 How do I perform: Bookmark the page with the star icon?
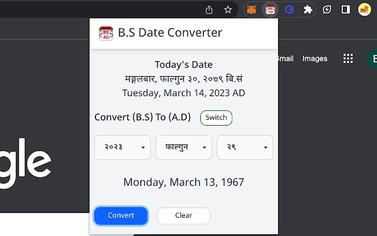pos(228,10)
